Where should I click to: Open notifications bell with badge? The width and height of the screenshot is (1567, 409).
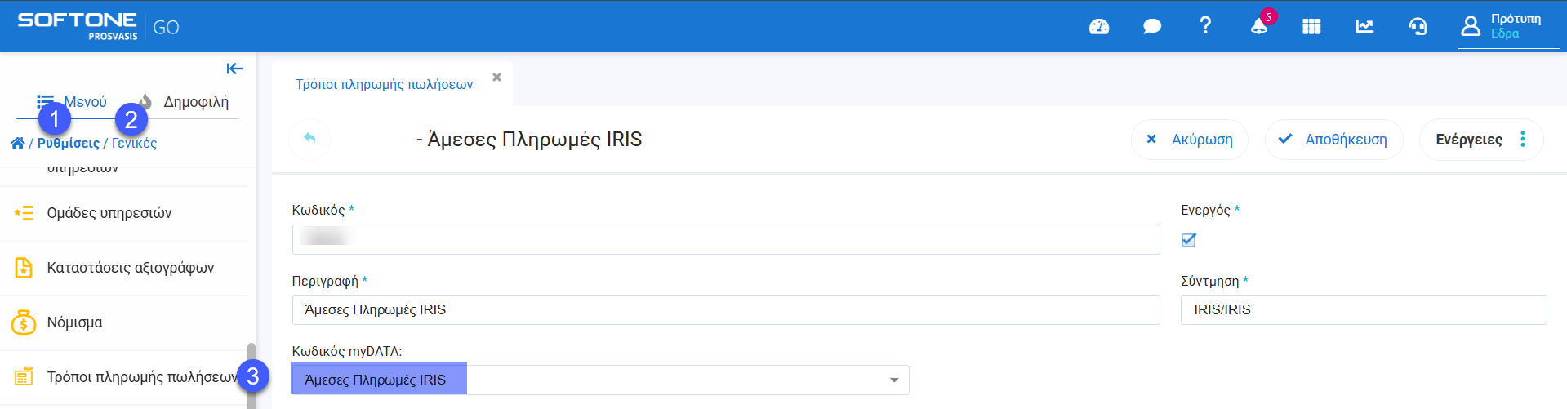point(1258,26)
